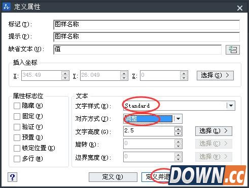This screenshot has width=249, height=188.
Task: Click the app icon in title bar
Action: tap(7, 7)
